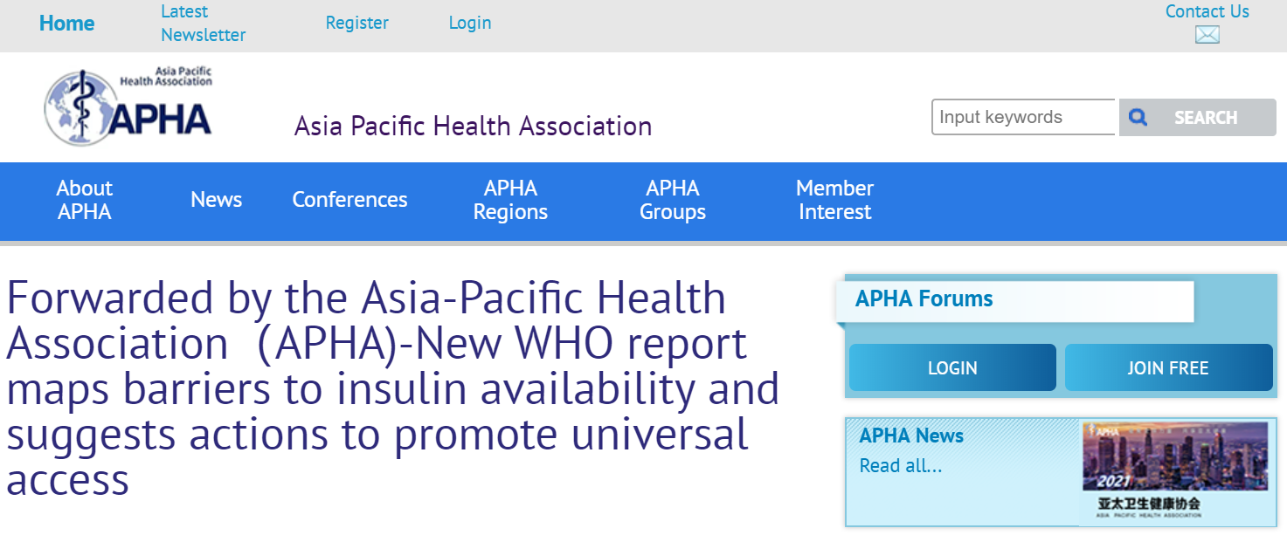Go to the Register page
1287x535 pixels.
click(x=356, y=24)
